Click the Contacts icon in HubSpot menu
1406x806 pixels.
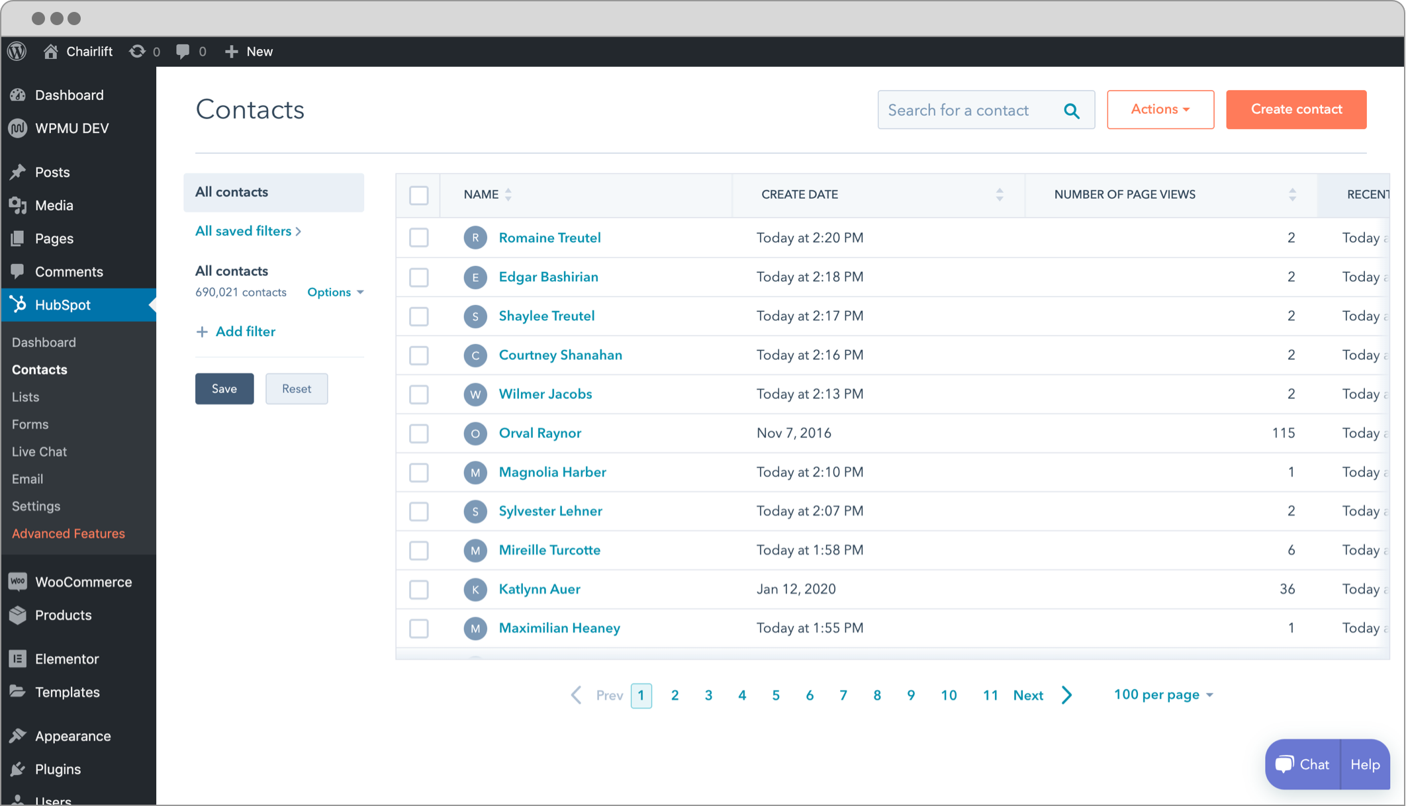40,369
